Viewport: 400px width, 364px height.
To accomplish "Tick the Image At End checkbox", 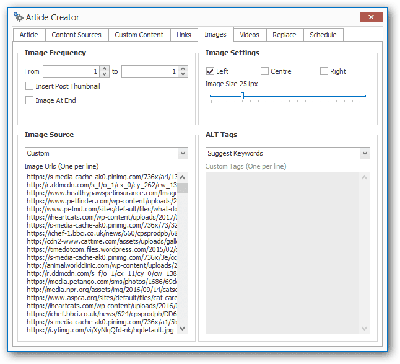I will click(29, 100).
